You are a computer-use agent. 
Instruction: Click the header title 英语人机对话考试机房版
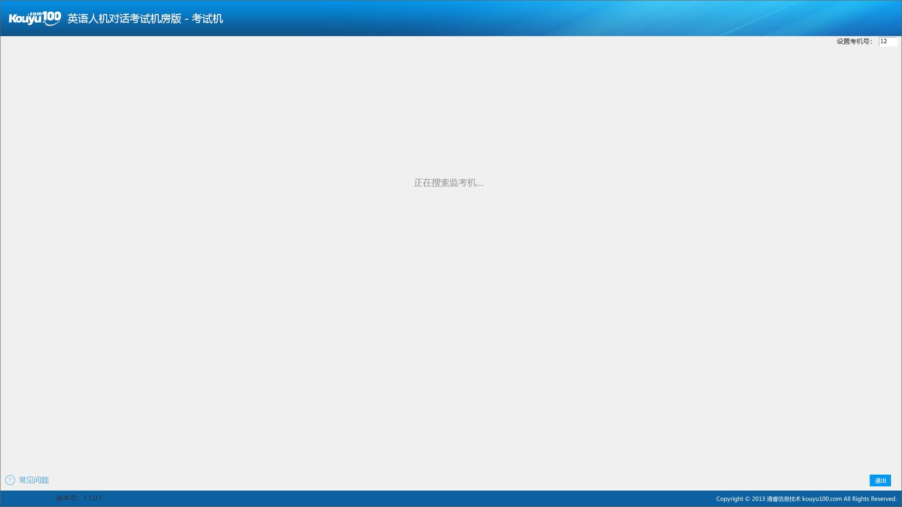click(124, 19)
